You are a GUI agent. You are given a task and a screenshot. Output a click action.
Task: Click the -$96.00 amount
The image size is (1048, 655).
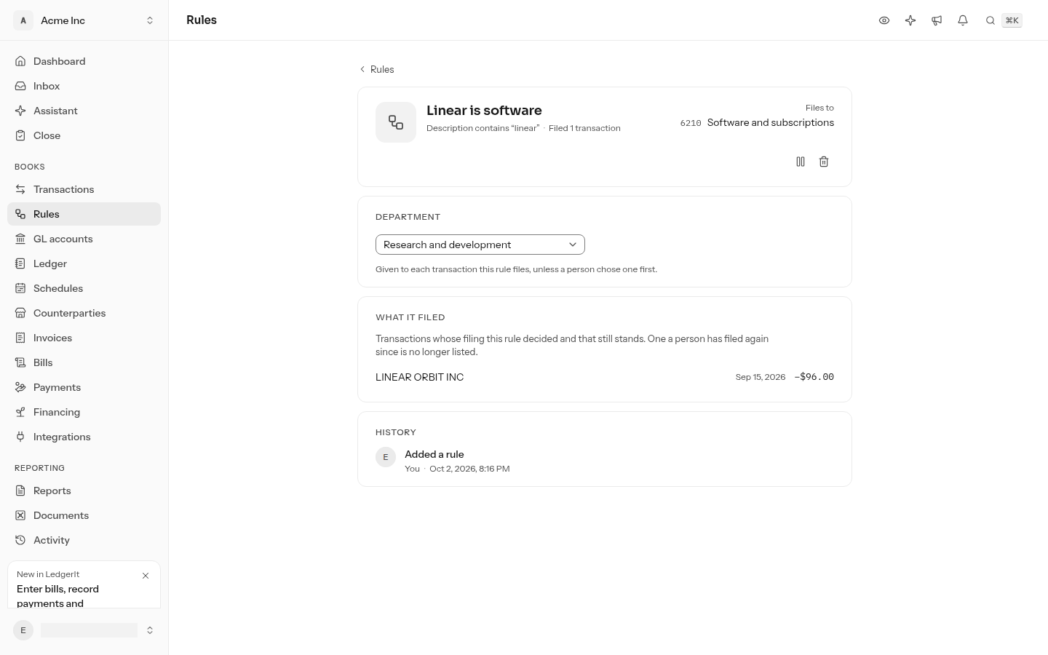click(x=814, y=377)
